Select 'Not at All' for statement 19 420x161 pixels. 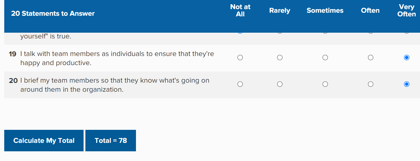coord(240,57)
